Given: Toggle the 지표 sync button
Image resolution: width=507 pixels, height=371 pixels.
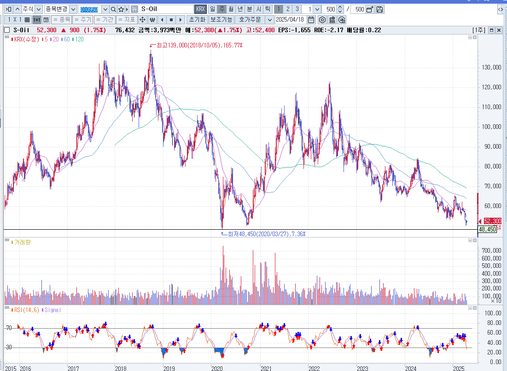Looking at the screenshot, I should 126,20.
